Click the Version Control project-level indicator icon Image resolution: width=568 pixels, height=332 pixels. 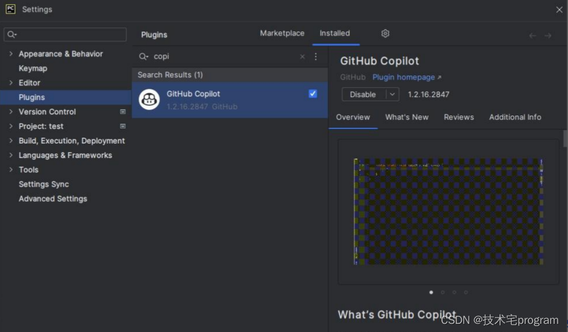coord(123,111)
